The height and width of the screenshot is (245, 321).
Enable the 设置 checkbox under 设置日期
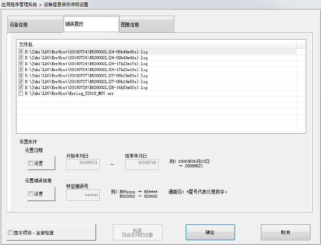(31, 163)
